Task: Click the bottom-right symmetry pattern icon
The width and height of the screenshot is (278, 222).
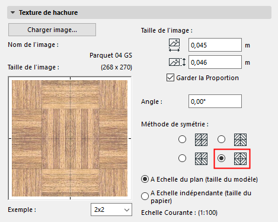Action: [240, 158]
